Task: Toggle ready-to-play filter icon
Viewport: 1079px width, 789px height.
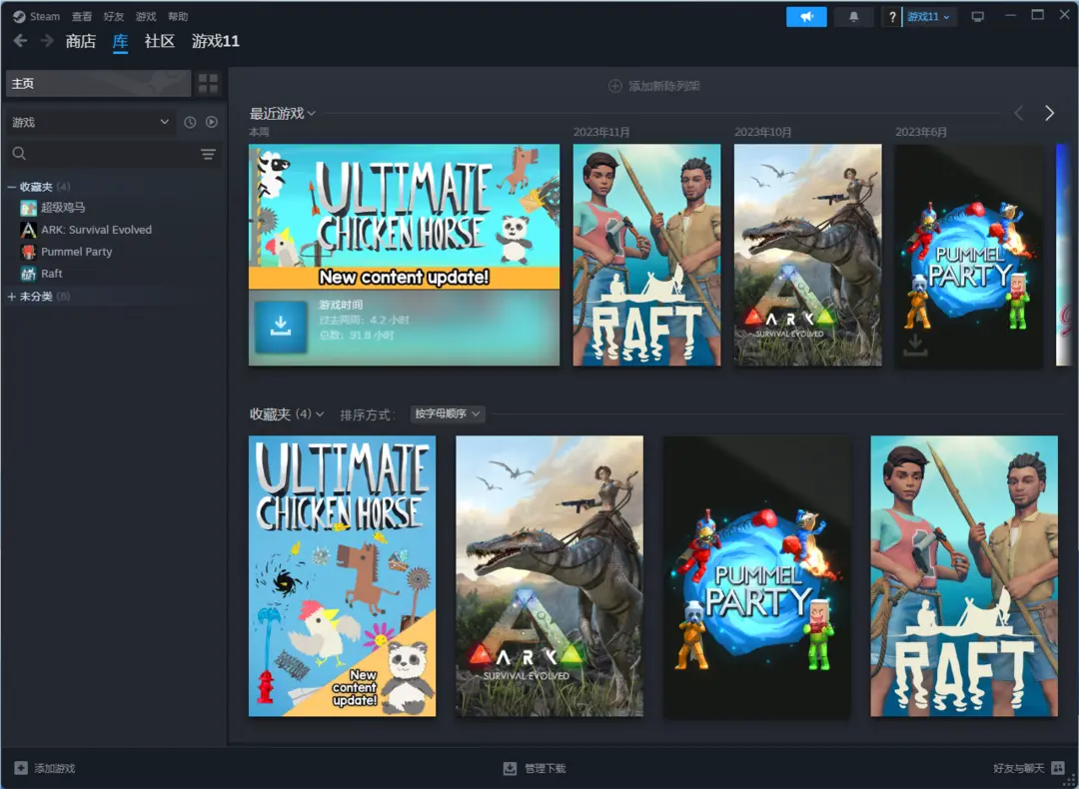Action: pyautogui.click(x=212, y=122)
